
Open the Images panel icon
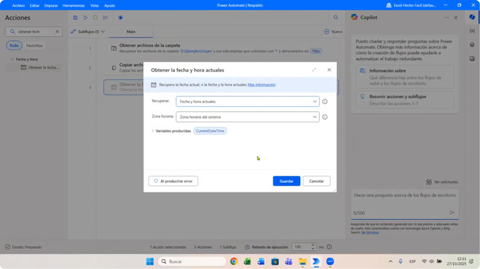pyautogui.click(x=472, y=58)
